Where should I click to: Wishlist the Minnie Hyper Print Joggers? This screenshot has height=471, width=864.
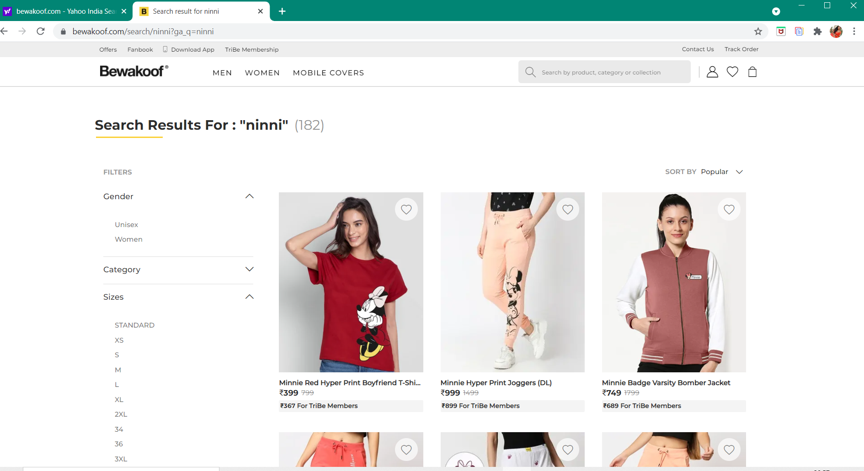567,210
